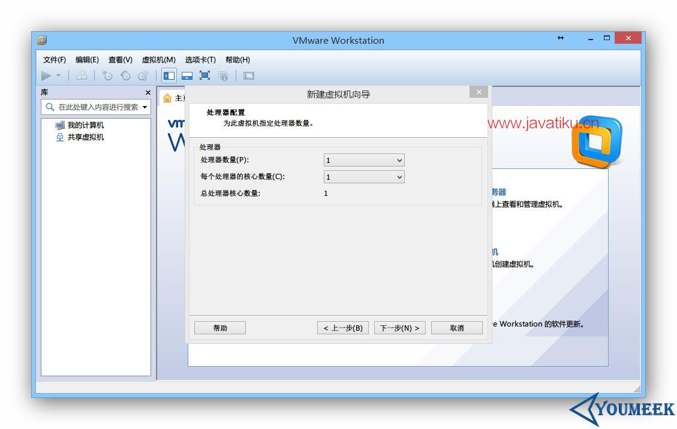
Task: Toggle the thumbnail bar icon
Action: (x=187, y=76)
